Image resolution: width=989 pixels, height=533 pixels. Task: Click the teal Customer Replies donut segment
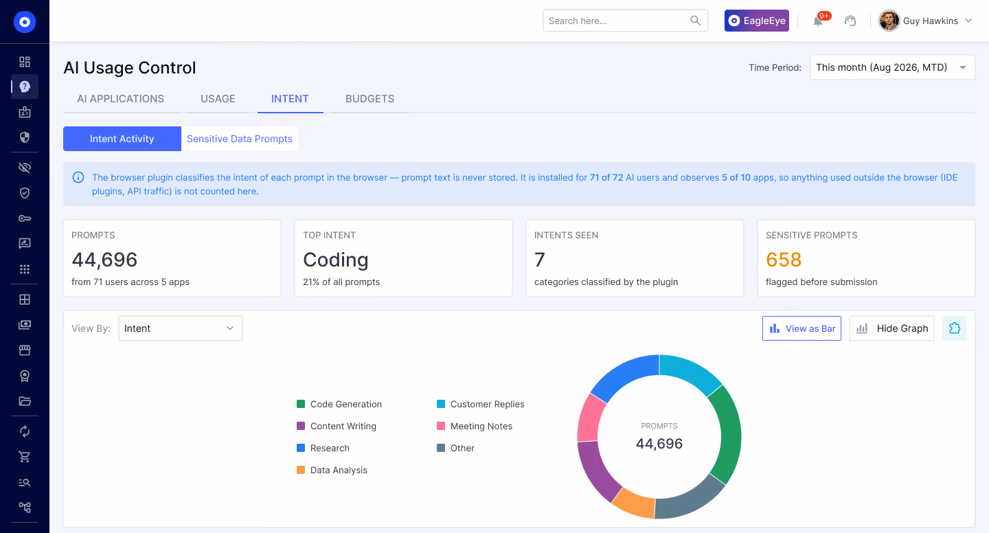click(x=689, y=371)
